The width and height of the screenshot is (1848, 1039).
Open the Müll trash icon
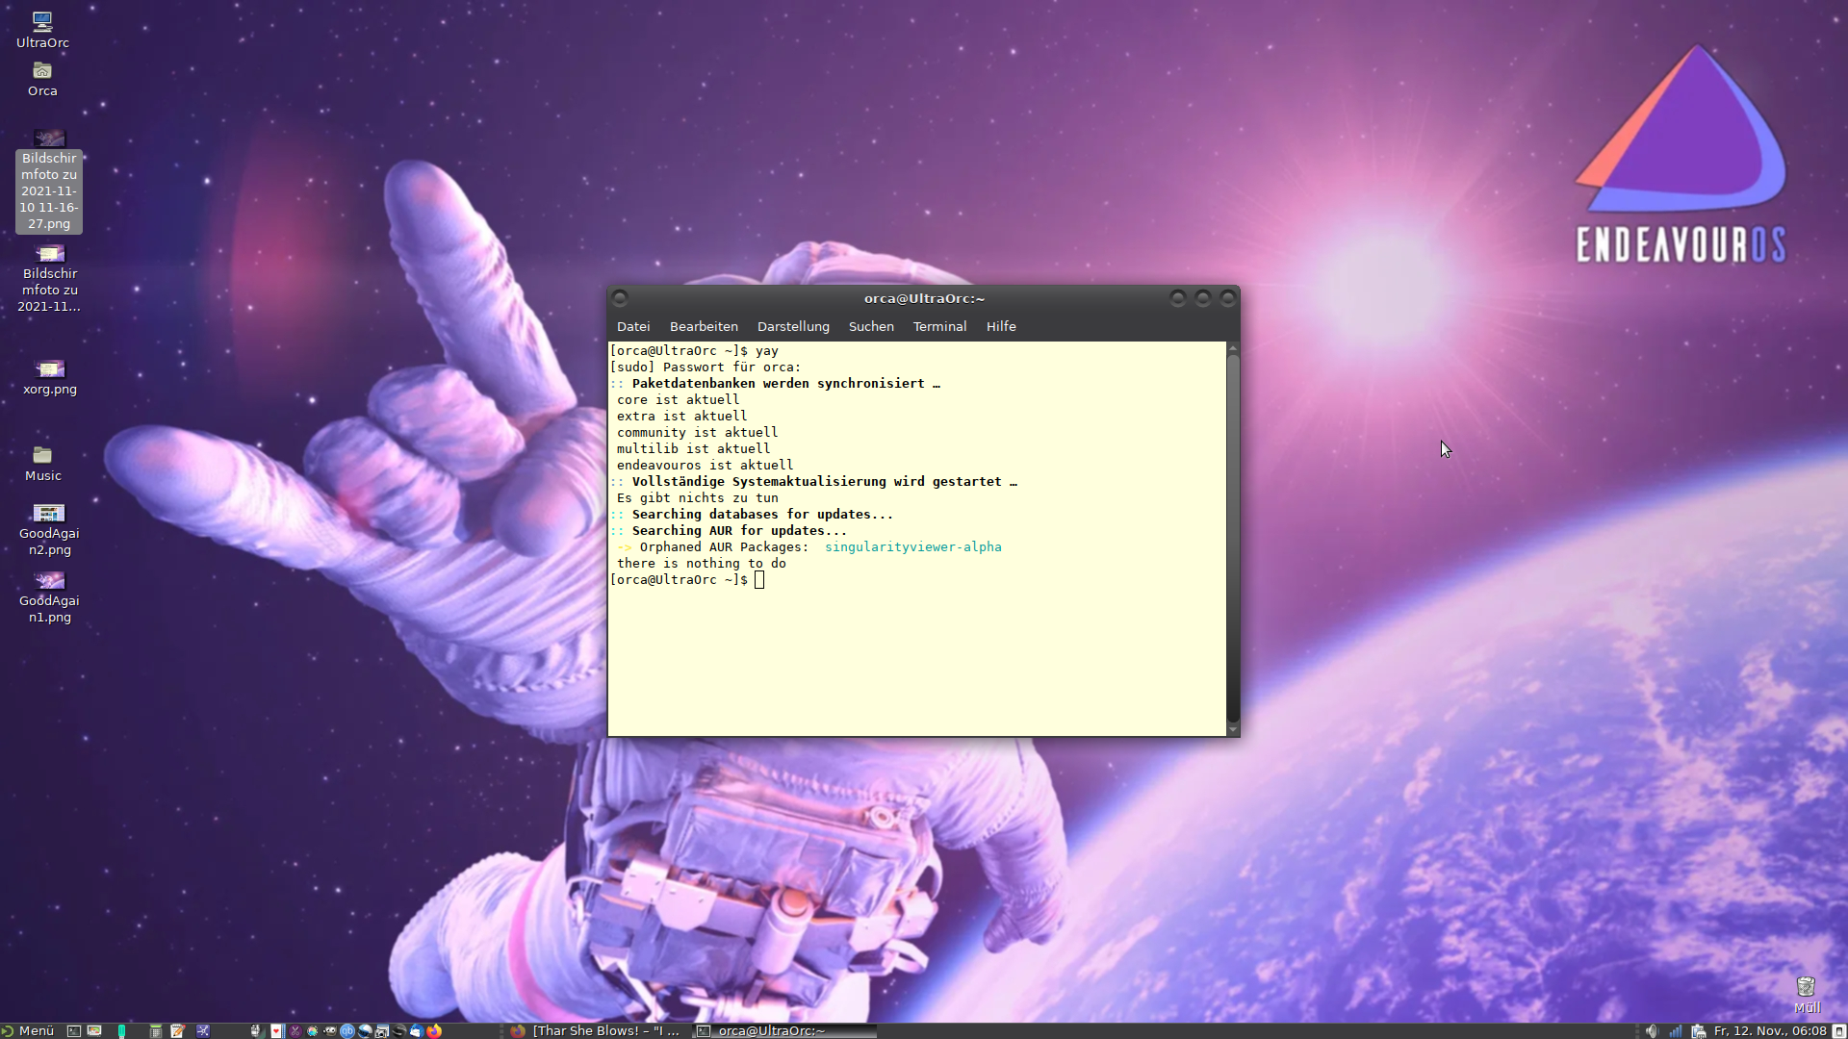(1807, 995)
